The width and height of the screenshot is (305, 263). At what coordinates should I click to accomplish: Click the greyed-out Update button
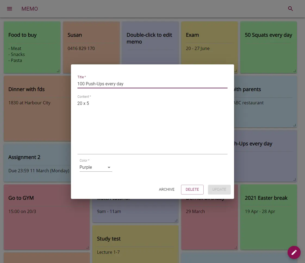tap(219, 189)
